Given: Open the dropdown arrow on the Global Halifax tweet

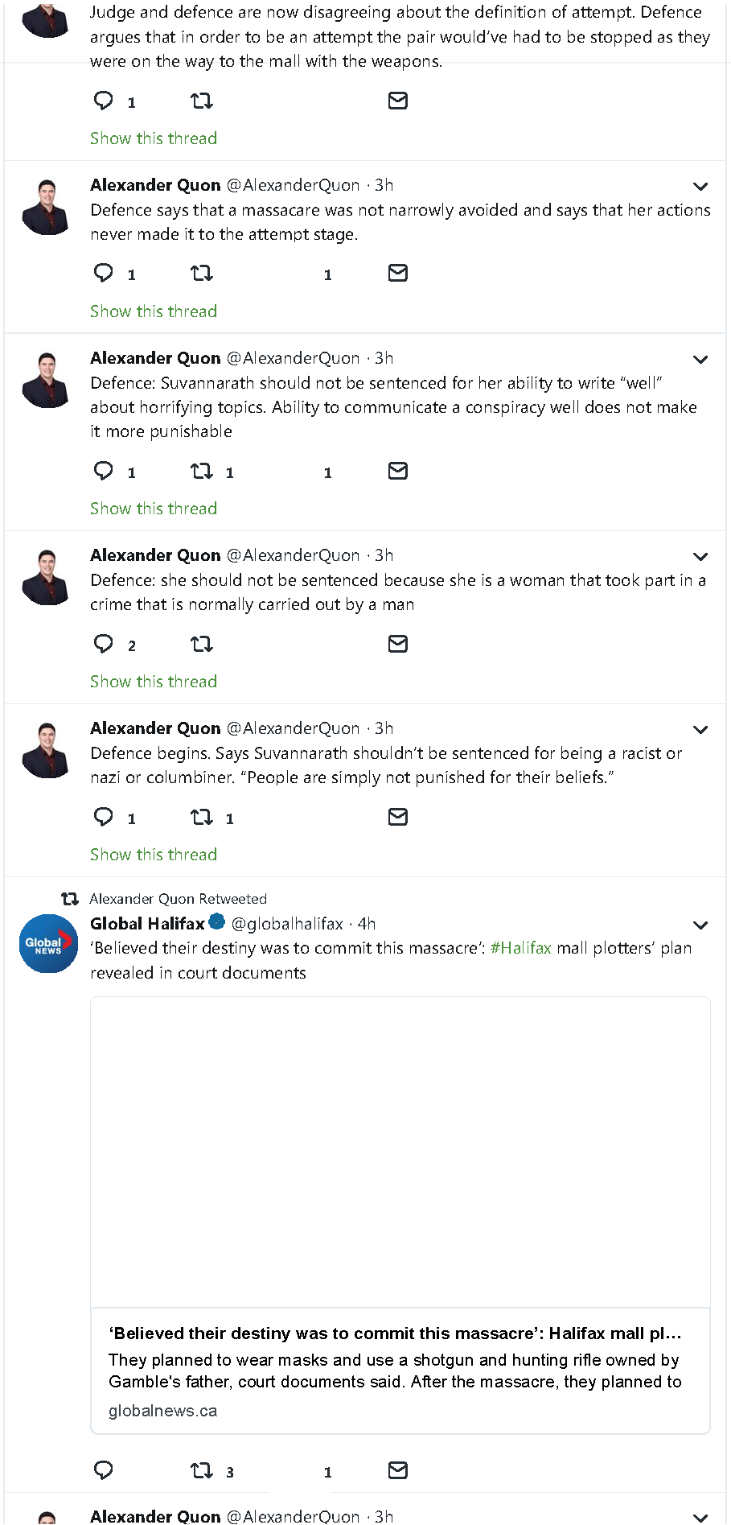Looking at the screenshot, I should 700,925.
